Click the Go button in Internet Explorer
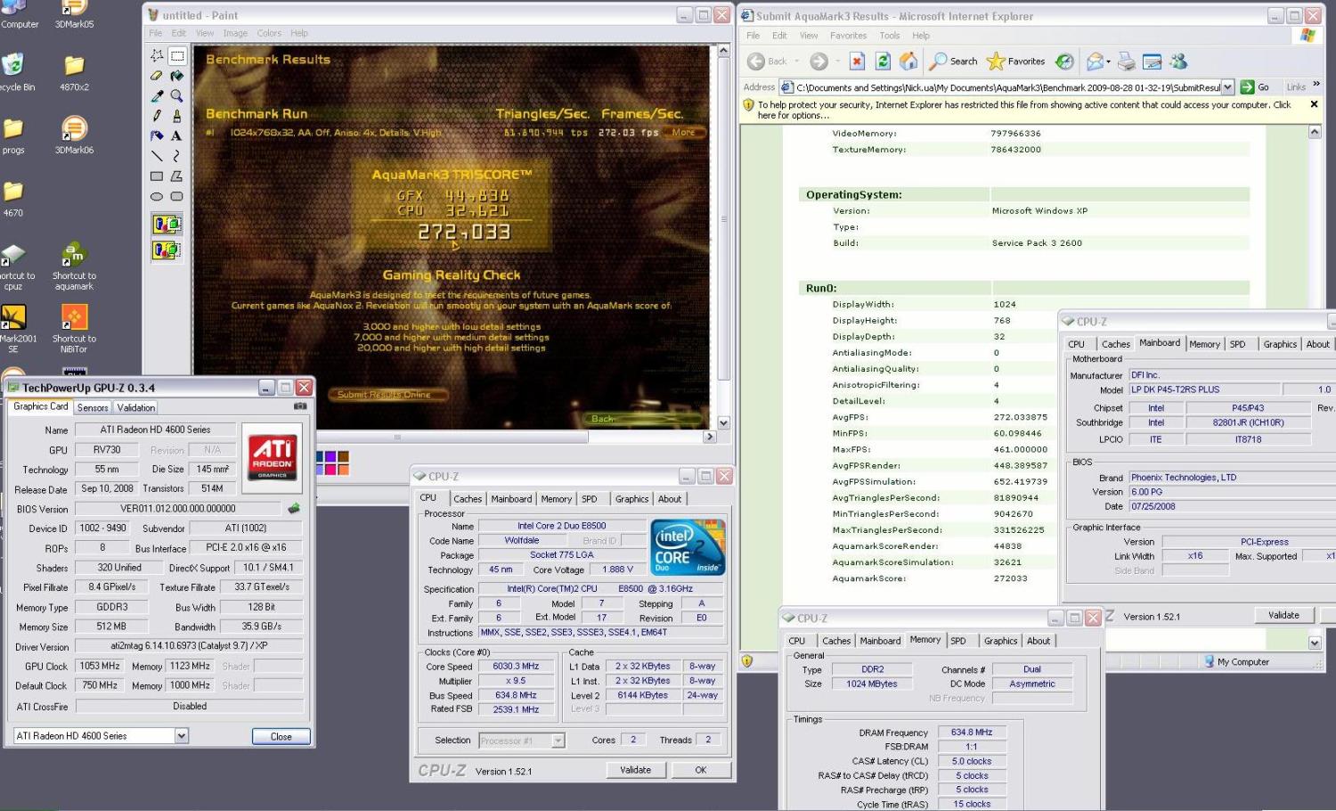 (x=1256, y=87)
